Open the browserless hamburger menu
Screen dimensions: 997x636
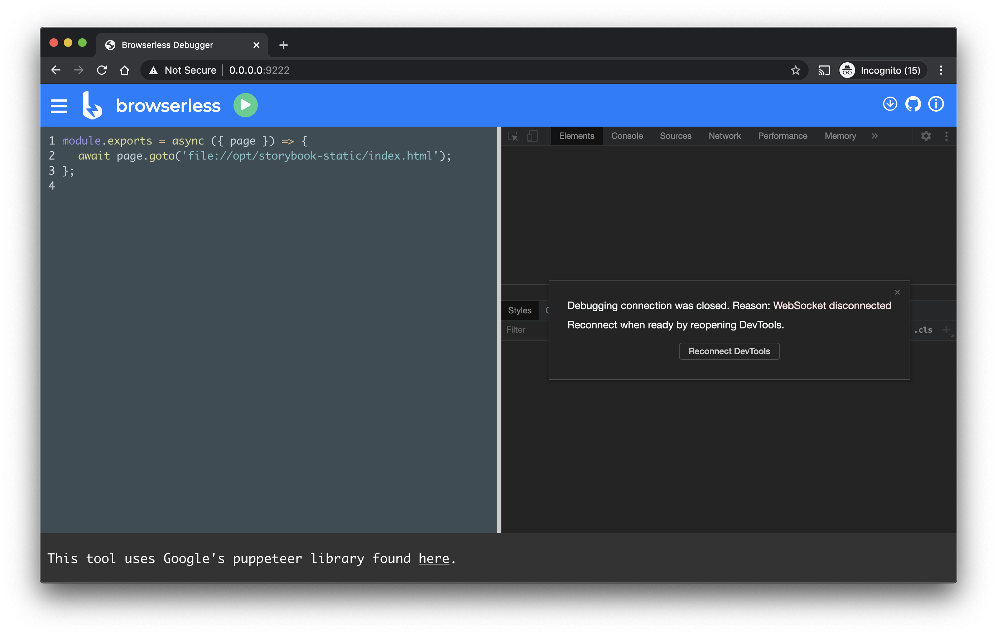tap(59, 106)
